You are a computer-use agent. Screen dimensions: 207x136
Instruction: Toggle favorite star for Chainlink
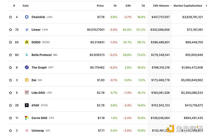point(10,17)
